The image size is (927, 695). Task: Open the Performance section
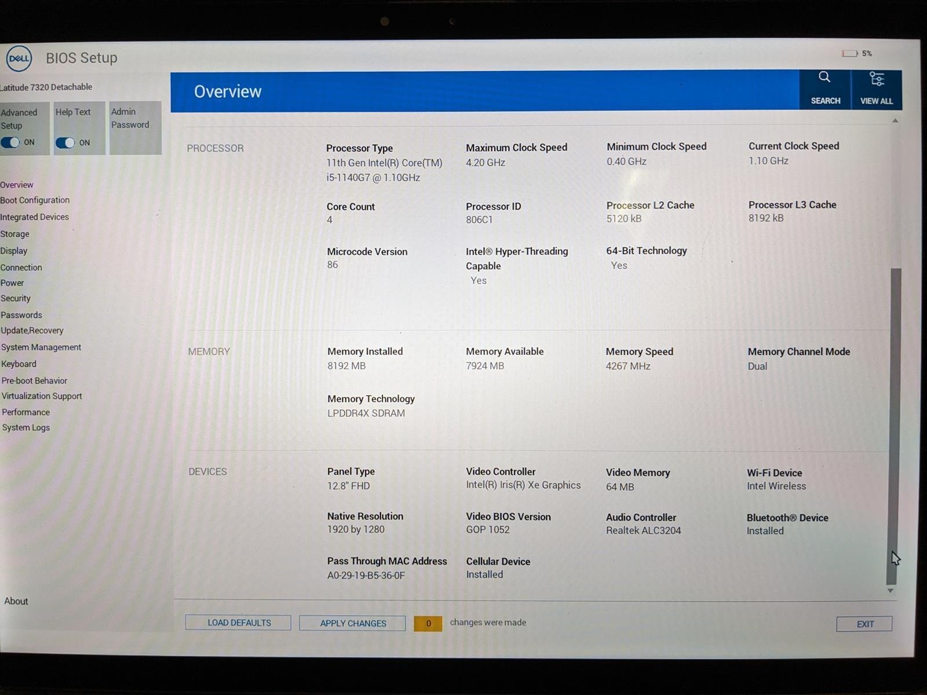pos(25,412)
